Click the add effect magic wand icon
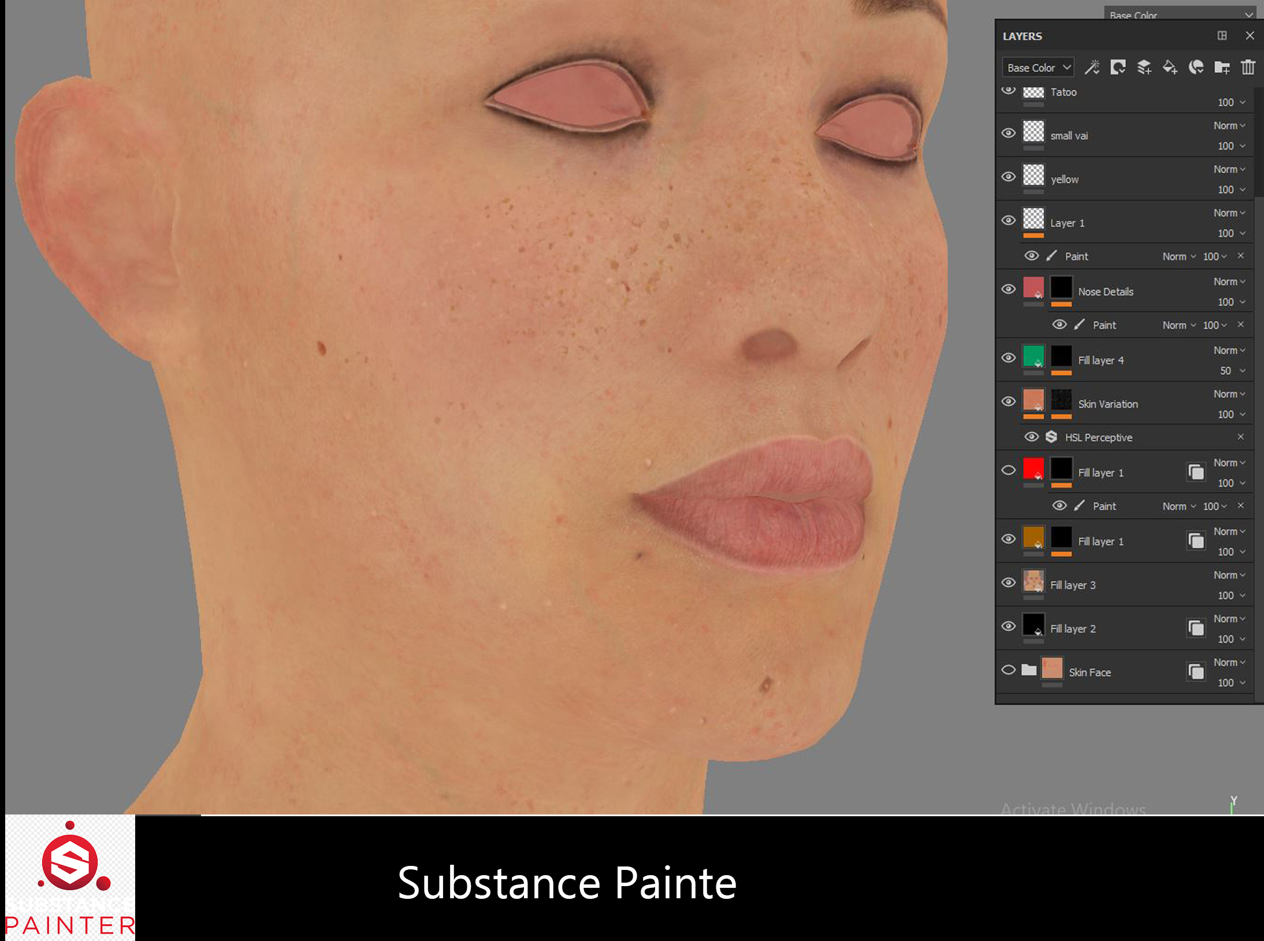Screen dimensions: 1264x941 click(1092, 68)
